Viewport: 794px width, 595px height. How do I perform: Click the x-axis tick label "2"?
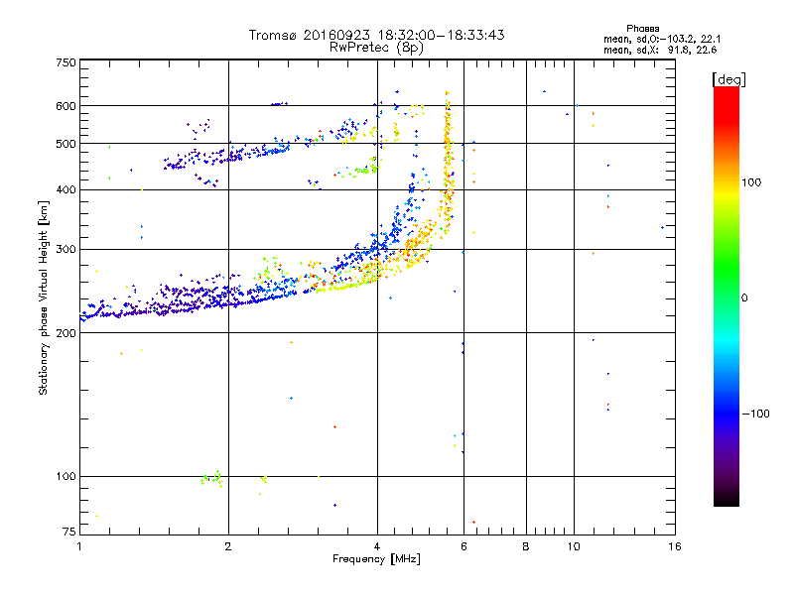(228, 546)
